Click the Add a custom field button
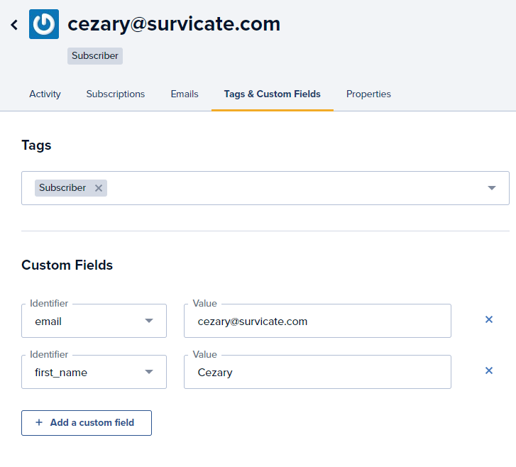The width and height of the screenshot is (516, 467). 87,423
